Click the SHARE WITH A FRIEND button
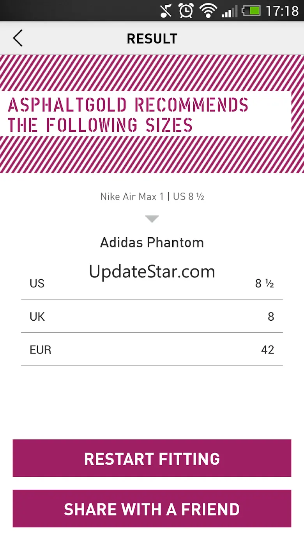Screen dimensions: 304x540 (x=152, y=509)
